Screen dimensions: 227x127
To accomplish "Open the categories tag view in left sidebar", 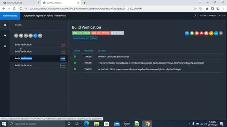I will 5,35.
